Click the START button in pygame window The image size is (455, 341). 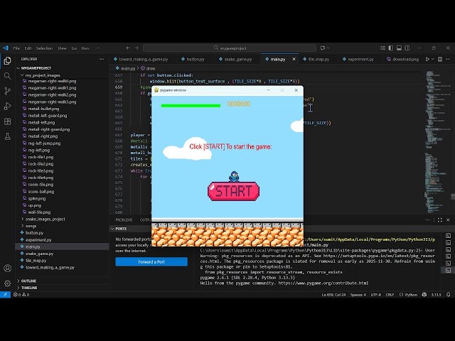(x=234, y=191)
